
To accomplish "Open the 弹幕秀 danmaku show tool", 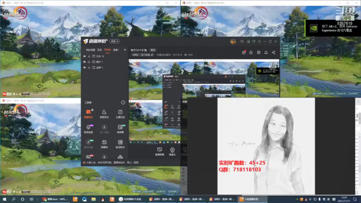I will tap(104, 144).
